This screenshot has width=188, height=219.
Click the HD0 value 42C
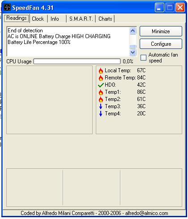tap(141, 85)
